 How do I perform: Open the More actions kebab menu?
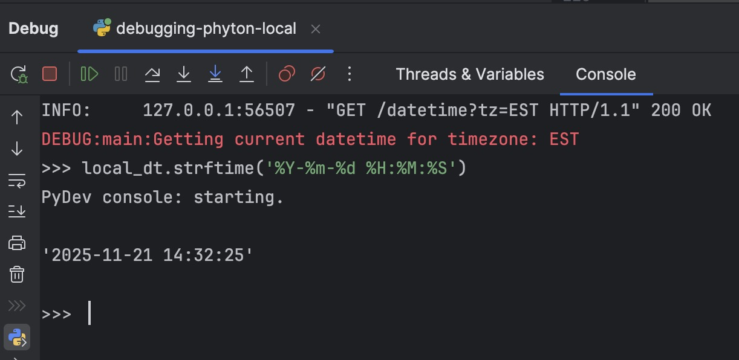click(x=349, y=74)
